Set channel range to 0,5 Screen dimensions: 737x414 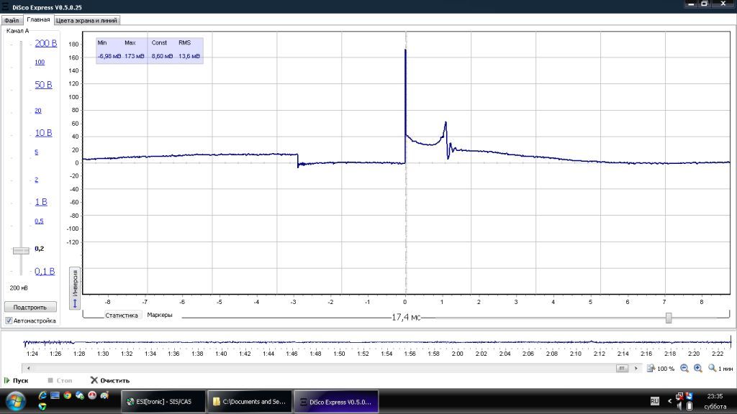(x=39, y=221)
